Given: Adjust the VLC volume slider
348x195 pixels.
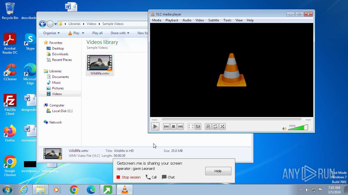Looking at the screenshot, I should (x=298, y=128).
